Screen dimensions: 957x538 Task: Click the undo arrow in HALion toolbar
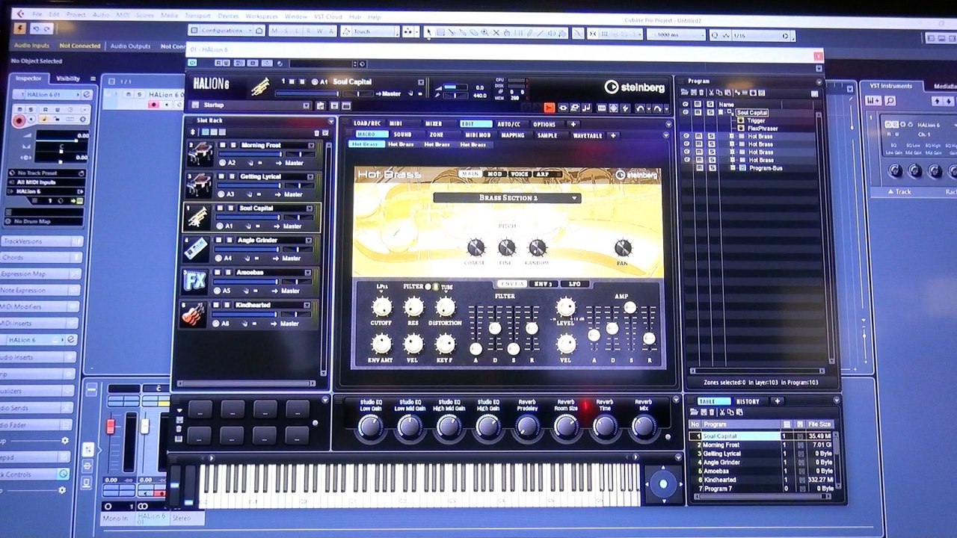click(x=639, y=108)
